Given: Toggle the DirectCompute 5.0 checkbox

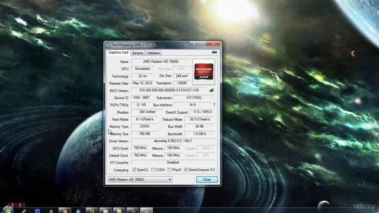Looking at the screenshot, I should tap(185, 170).
